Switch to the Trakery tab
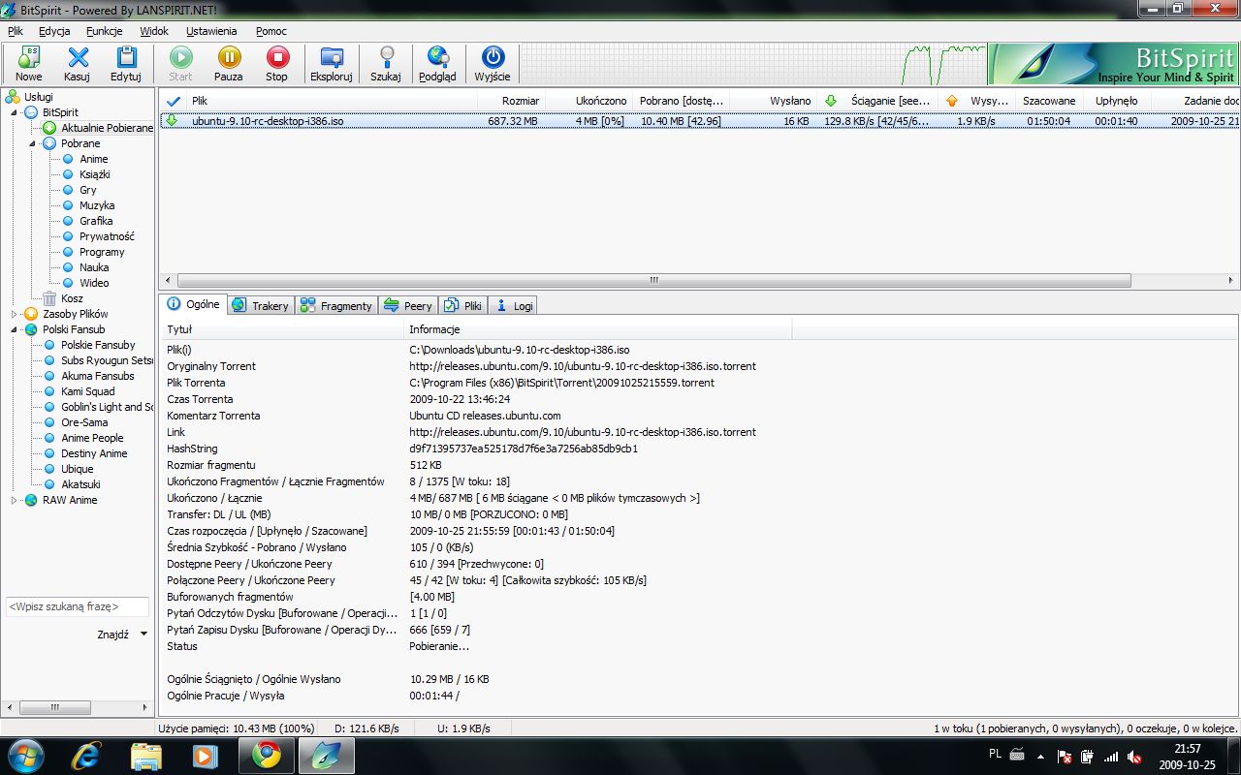Screen dimensions: 1241x775 coord(260,305)
